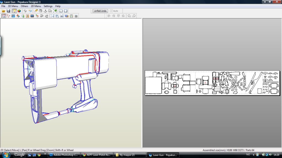Click the redo curved arrow icon
282x158 pixels.
point(47,16)
